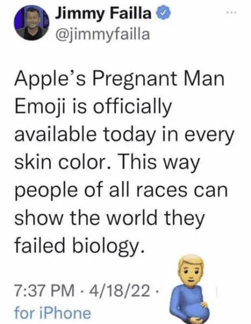The width and height of the screenshot is (251, 324).
Task: Select the words "skin color" in the tweet
Action: pyautogui.click(x=62, y=162)
